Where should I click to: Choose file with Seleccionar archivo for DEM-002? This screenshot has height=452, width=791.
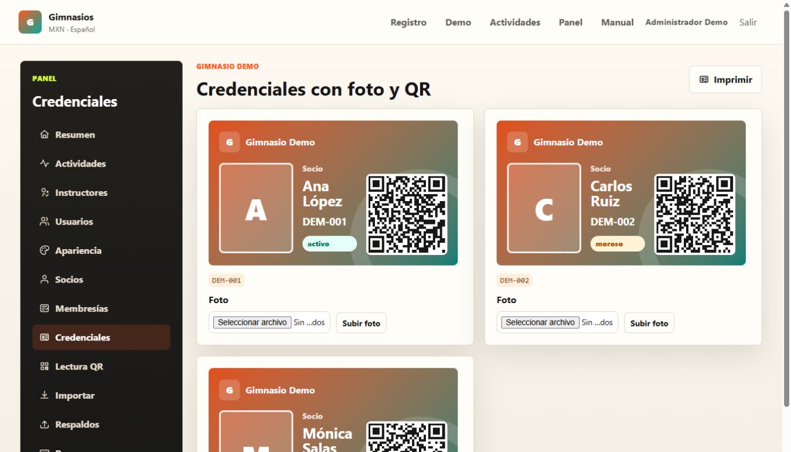[540, 322]
